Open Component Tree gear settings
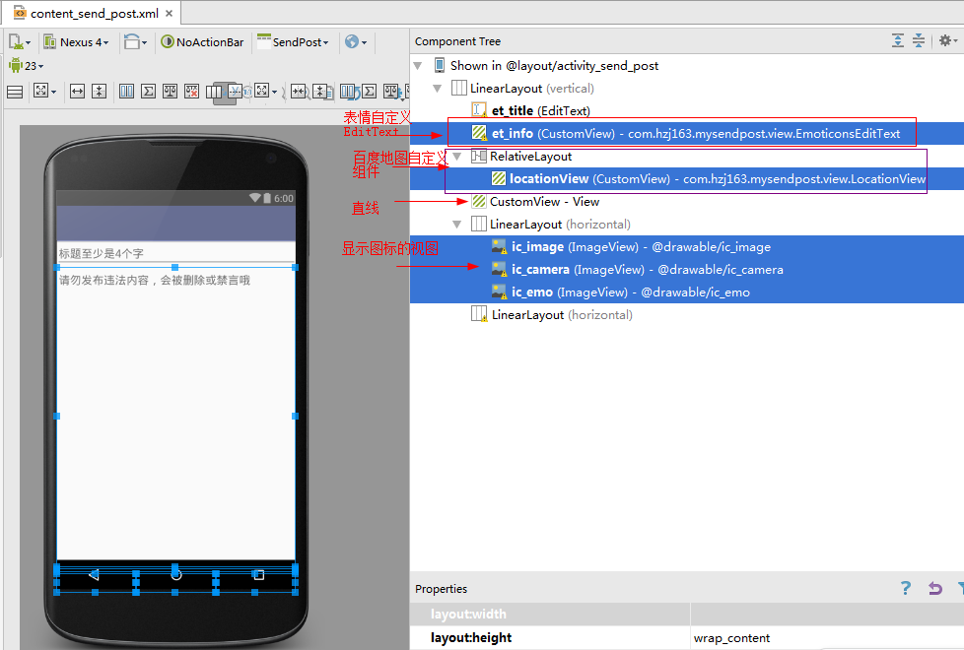The image size is (964, 650). point(945,41)
